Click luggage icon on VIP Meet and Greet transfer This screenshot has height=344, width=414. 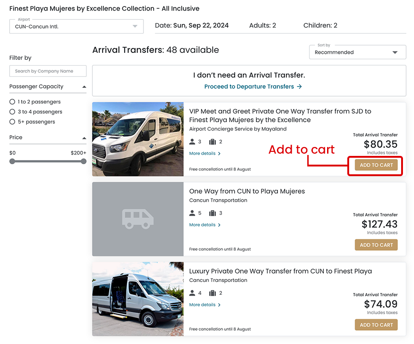213,142
